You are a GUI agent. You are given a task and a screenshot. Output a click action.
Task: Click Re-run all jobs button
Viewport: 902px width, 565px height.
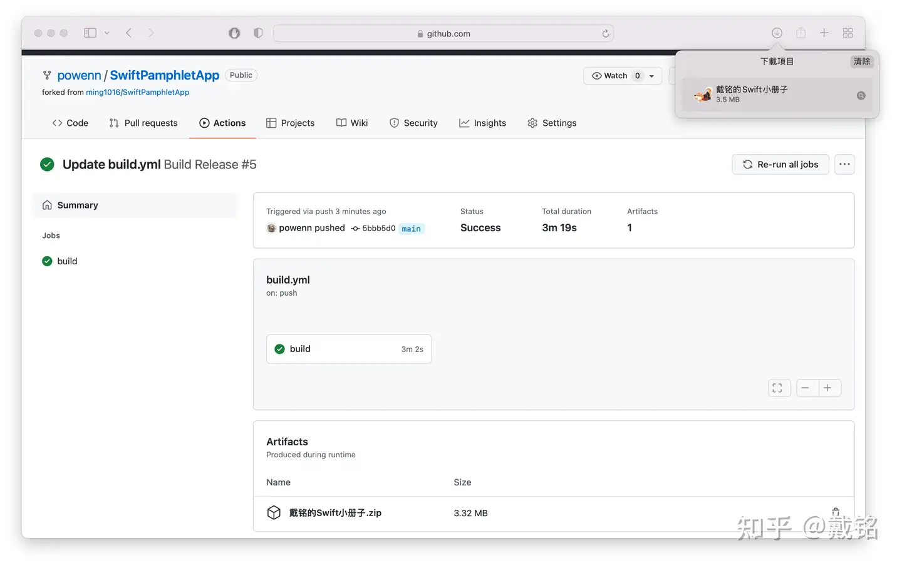tap(780, 165)
